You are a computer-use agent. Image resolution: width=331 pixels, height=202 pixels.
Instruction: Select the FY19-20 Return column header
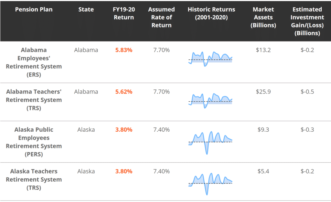point(124,13)
